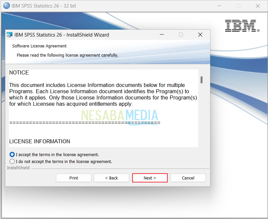
Task: Click the "NOTICE" heading in the license text
Action: tap(19, 72)
